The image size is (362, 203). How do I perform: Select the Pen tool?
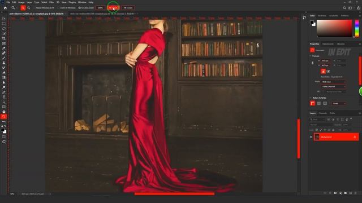(x=4, y=92)
